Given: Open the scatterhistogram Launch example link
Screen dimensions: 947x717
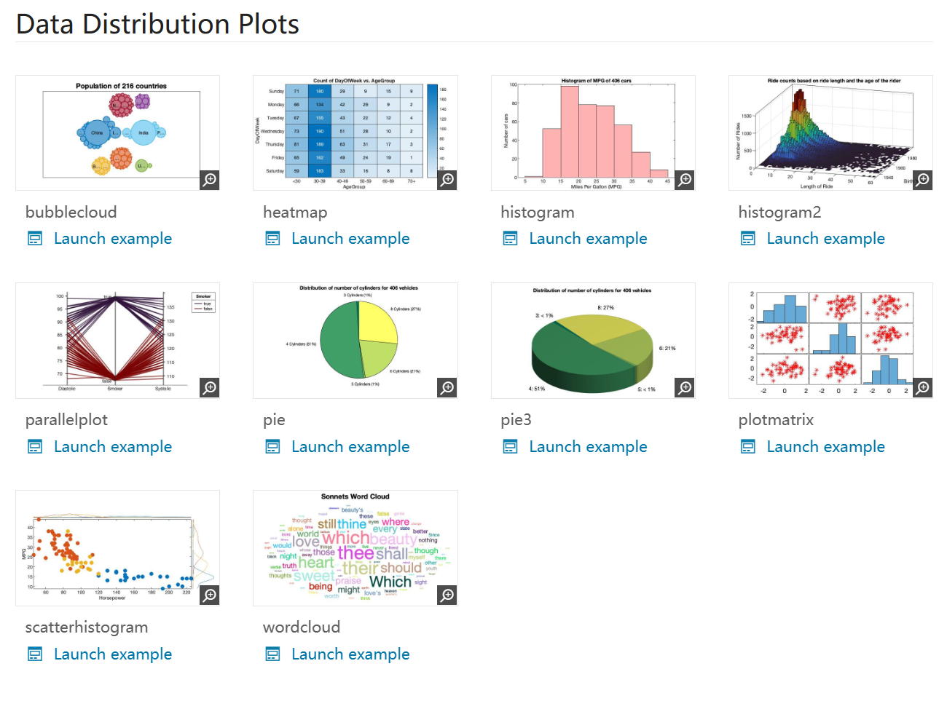Looking at the screenshot, I should coord(113,654).
